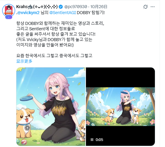Click the blue verified checkmark badge
This screenshot has height=147, width=165.
[61, 7]
